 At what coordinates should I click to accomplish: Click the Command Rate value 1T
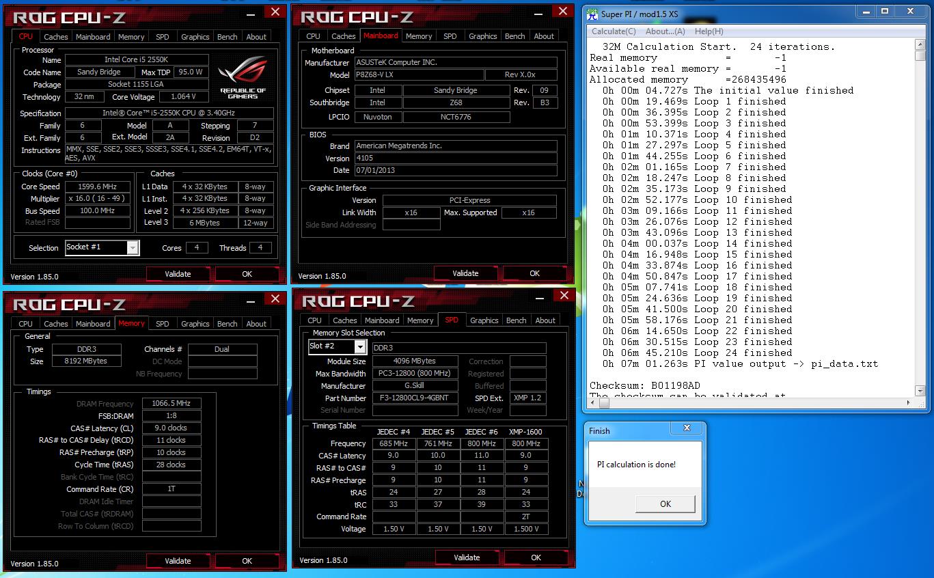[x=171, y=489]
